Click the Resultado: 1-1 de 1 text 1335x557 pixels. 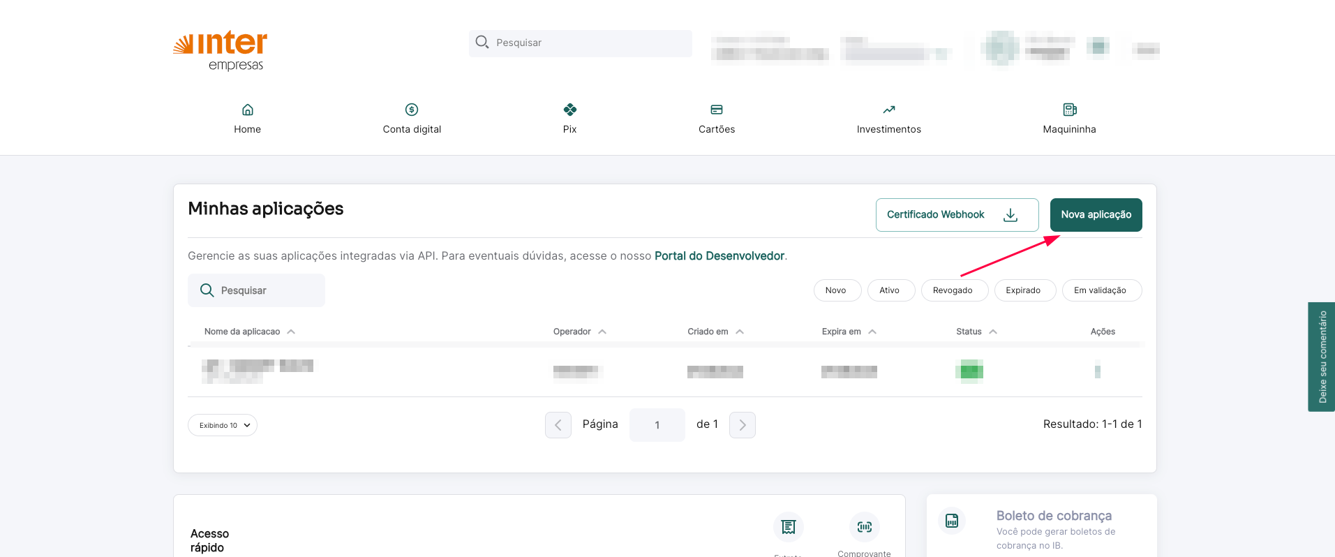pos(1092,424)
